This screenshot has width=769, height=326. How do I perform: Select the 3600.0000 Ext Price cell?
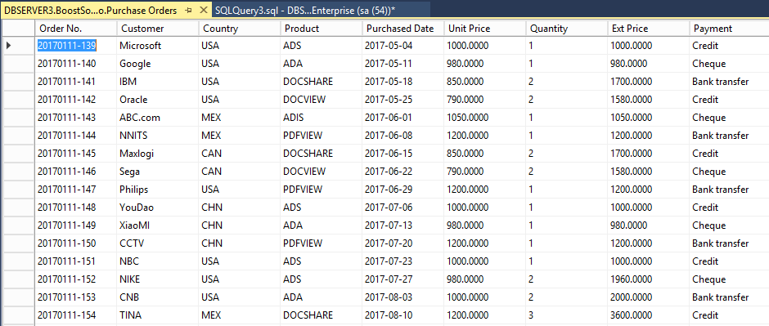(x=649, y=315)
